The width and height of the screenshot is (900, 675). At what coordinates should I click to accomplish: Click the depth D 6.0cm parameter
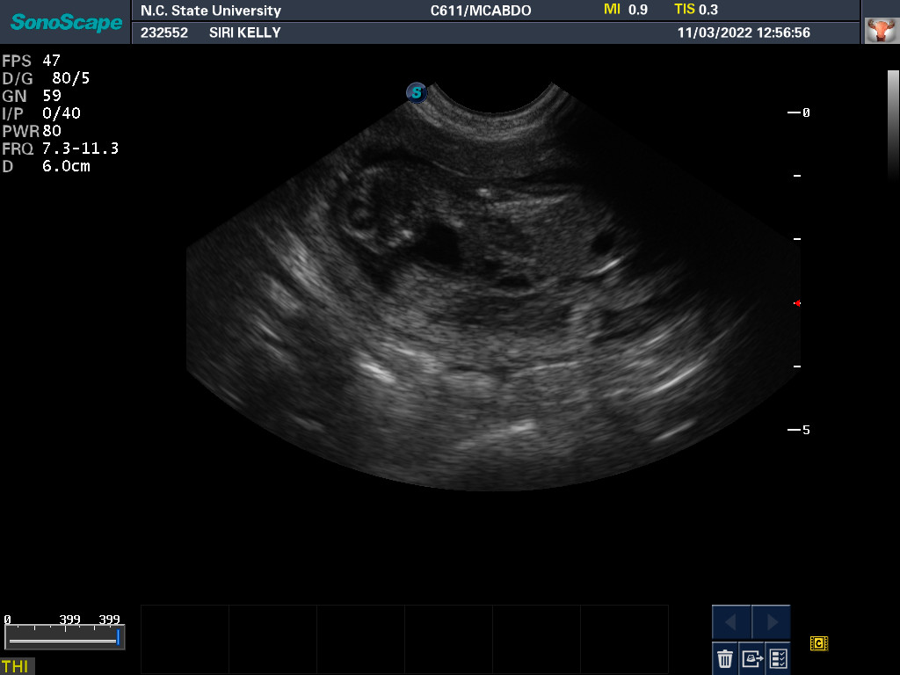click(47, 166)
